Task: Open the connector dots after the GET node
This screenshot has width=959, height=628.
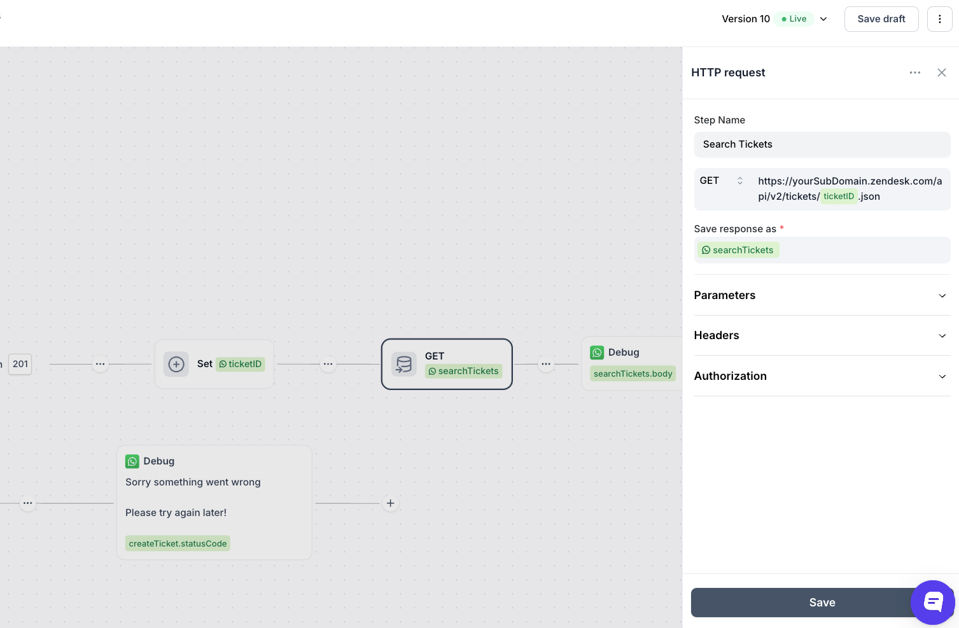Action: click(x=546, y=364)
